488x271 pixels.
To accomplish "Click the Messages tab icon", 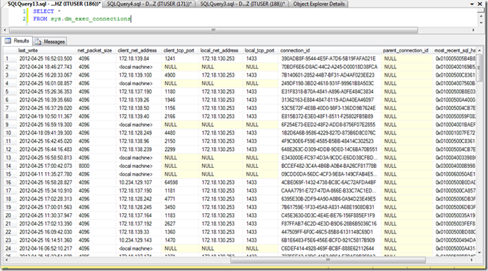I will pyautogui.click(x=38, y=41).
